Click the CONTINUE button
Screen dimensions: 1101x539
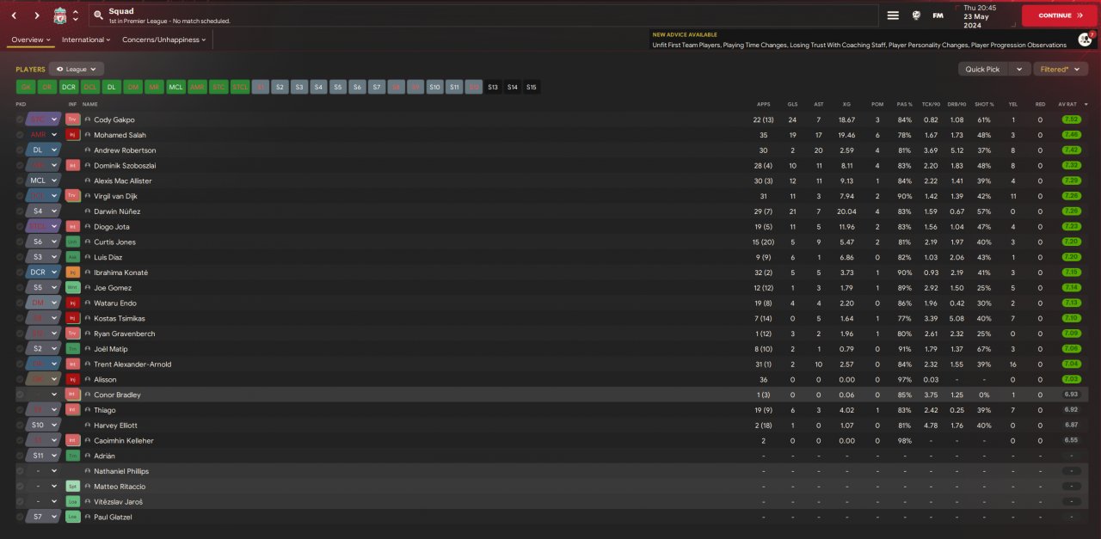click(x=1060, y=15)
